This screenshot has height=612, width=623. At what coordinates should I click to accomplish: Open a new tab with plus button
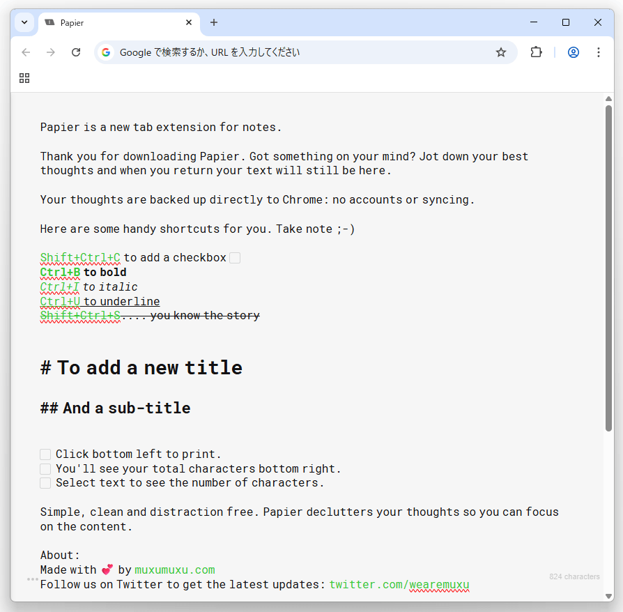(214, 22)
